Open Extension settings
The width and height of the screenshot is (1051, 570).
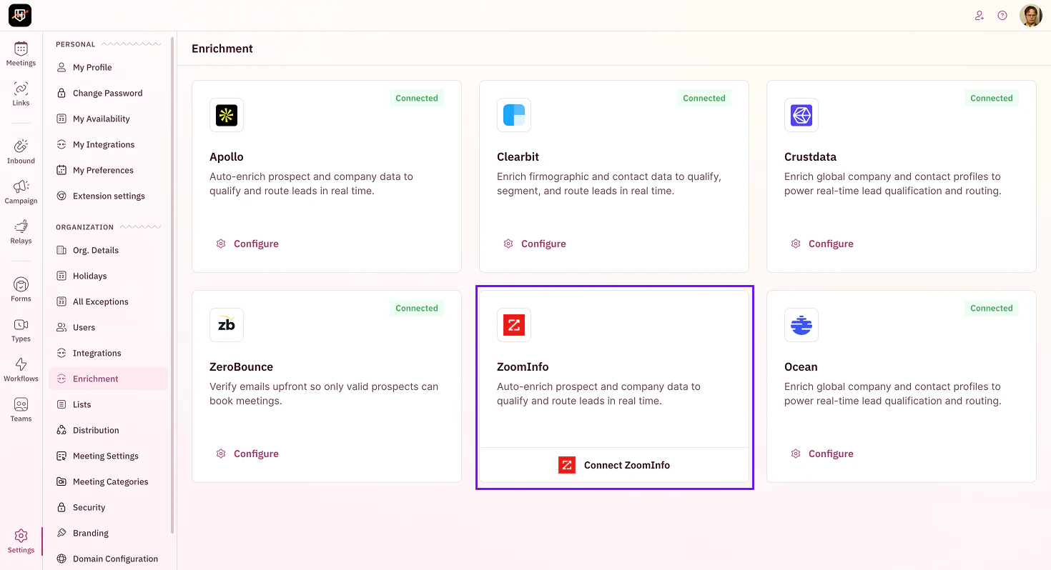[x=108, y=196]
